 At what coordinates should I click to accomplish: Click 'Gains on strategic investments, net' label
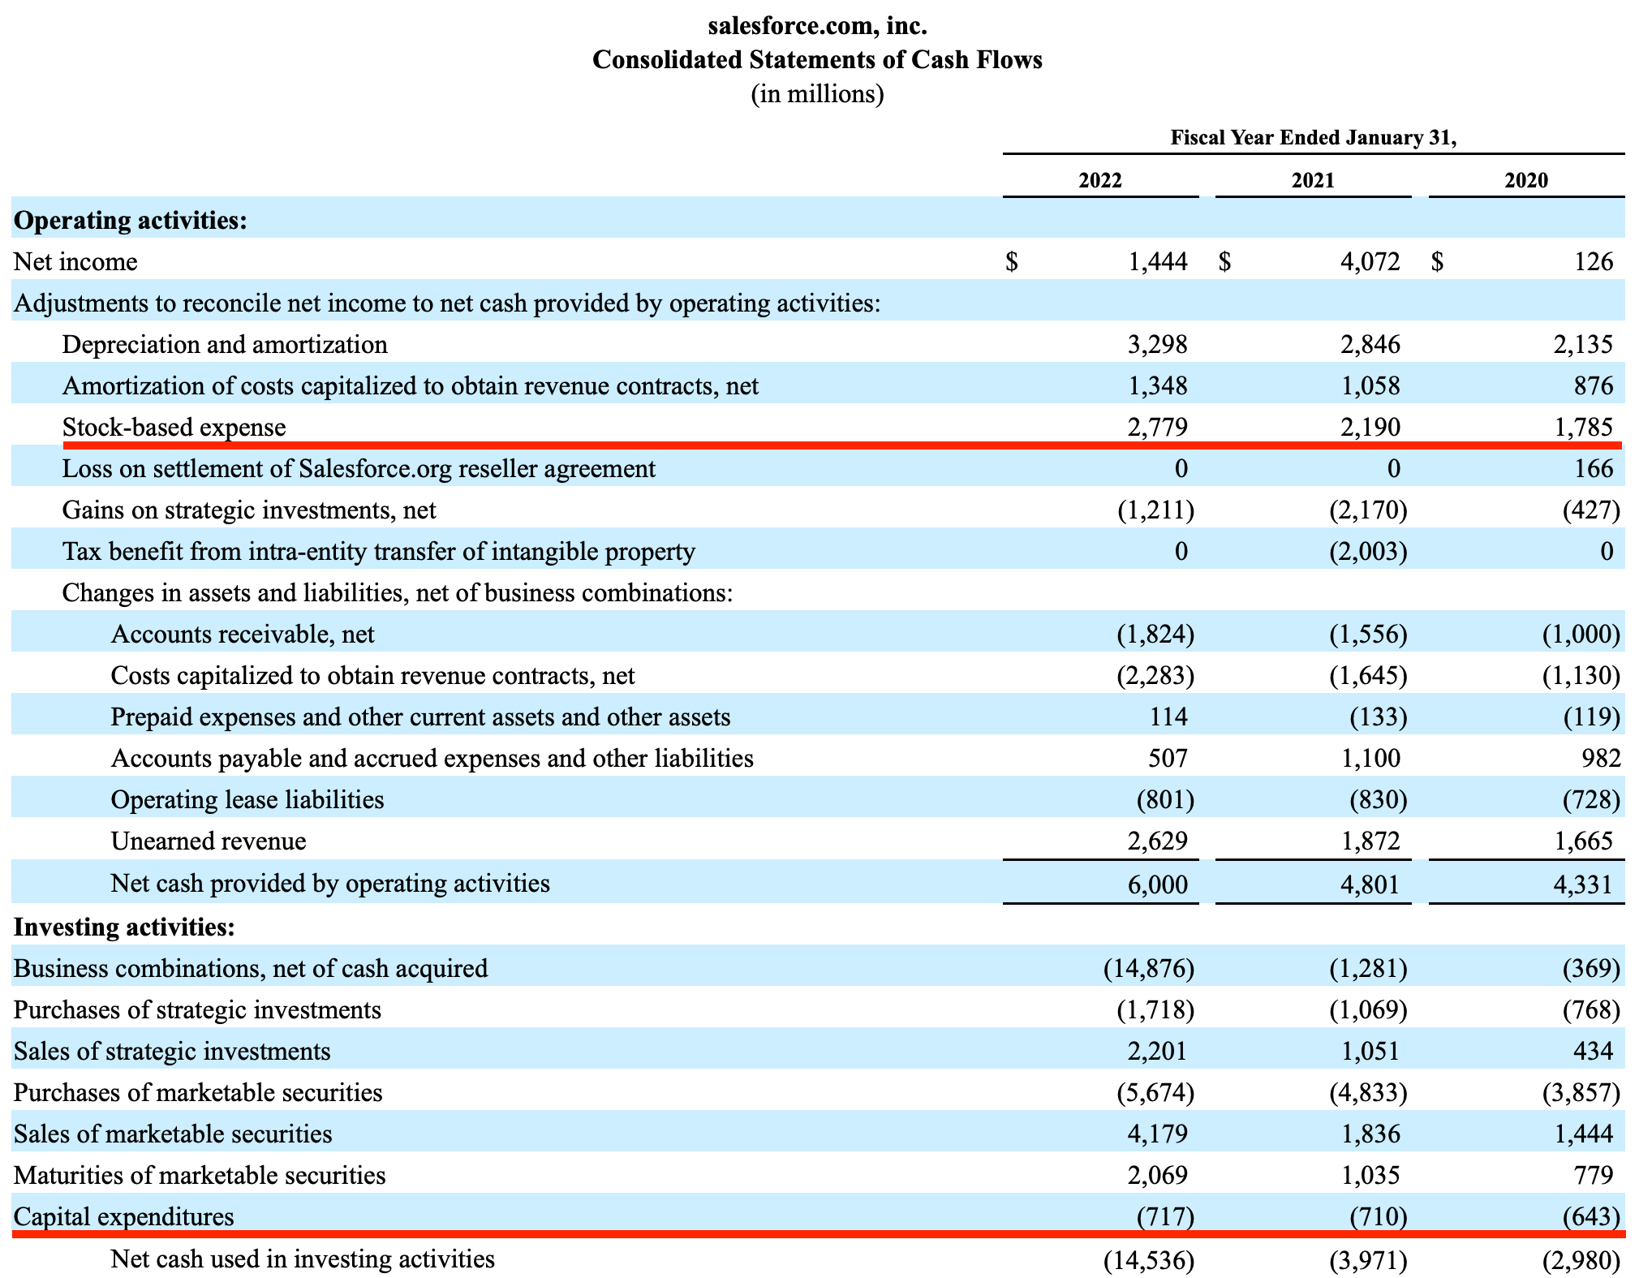(x=249, y=510)
